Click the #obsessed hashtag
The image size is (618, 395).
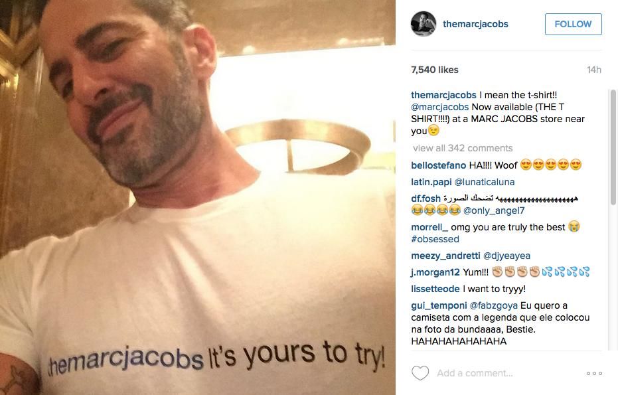pos(435,239)
